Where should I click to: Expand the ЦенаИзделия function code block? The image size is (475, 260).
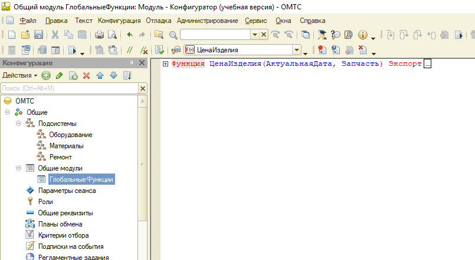coord(165,64)
